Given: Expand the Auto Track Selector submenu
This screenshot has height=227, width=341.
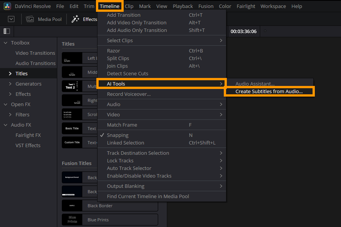Looking at the screenshot, I should [x=162, y=168].
